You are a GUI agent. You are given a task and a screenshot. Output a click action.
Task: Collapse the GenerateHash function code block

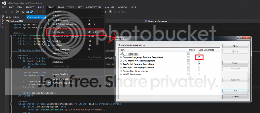(x=11, y=104)
